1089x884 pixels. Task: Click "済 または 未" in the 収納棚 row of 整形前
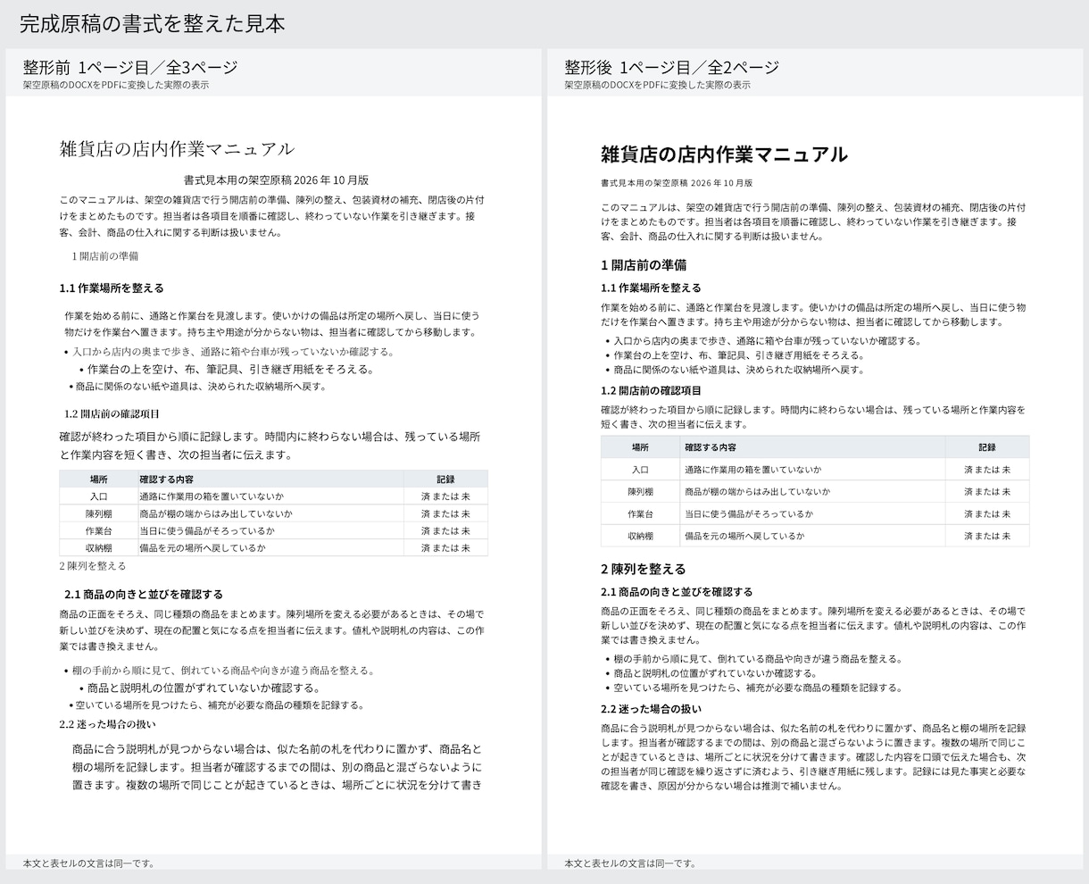pos(445,547)
